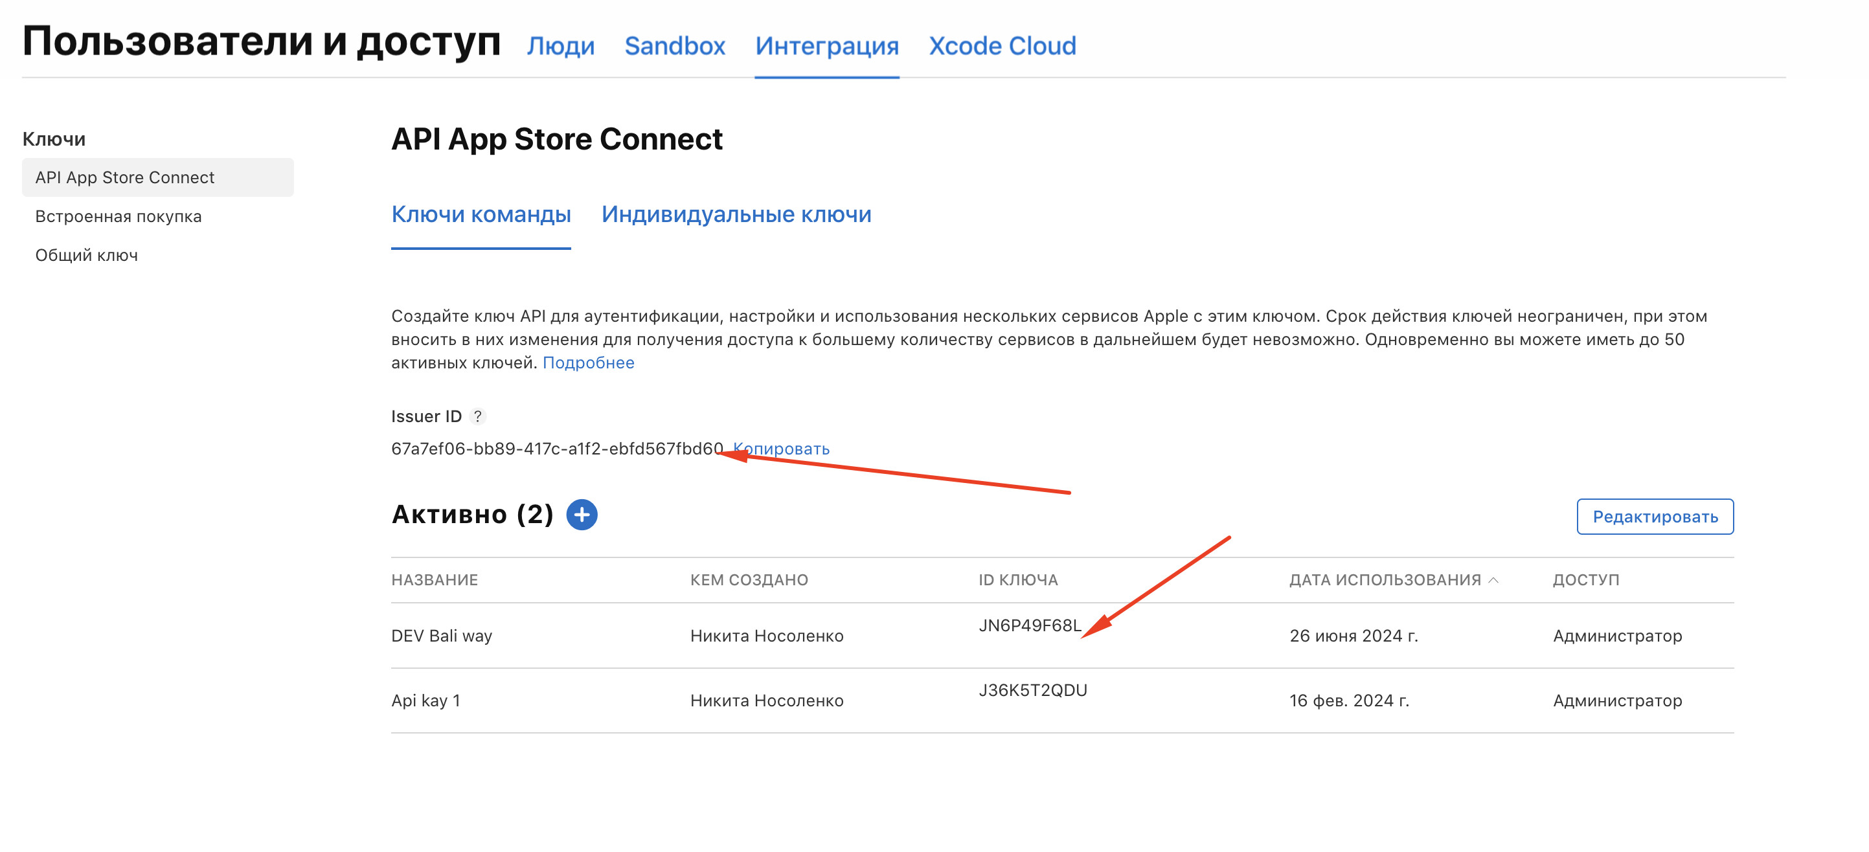The image size is (1869, 852).
Task: Sort by ДАТА ИСПОЛЬЗОВАНИЯ arrow
Action: 1493,580
